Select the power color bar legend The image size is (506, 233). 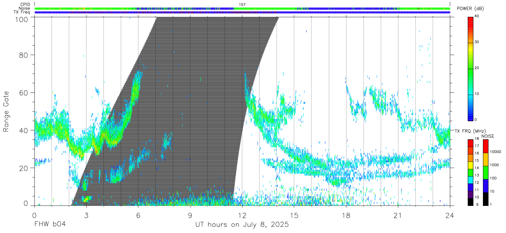(471, 68)
